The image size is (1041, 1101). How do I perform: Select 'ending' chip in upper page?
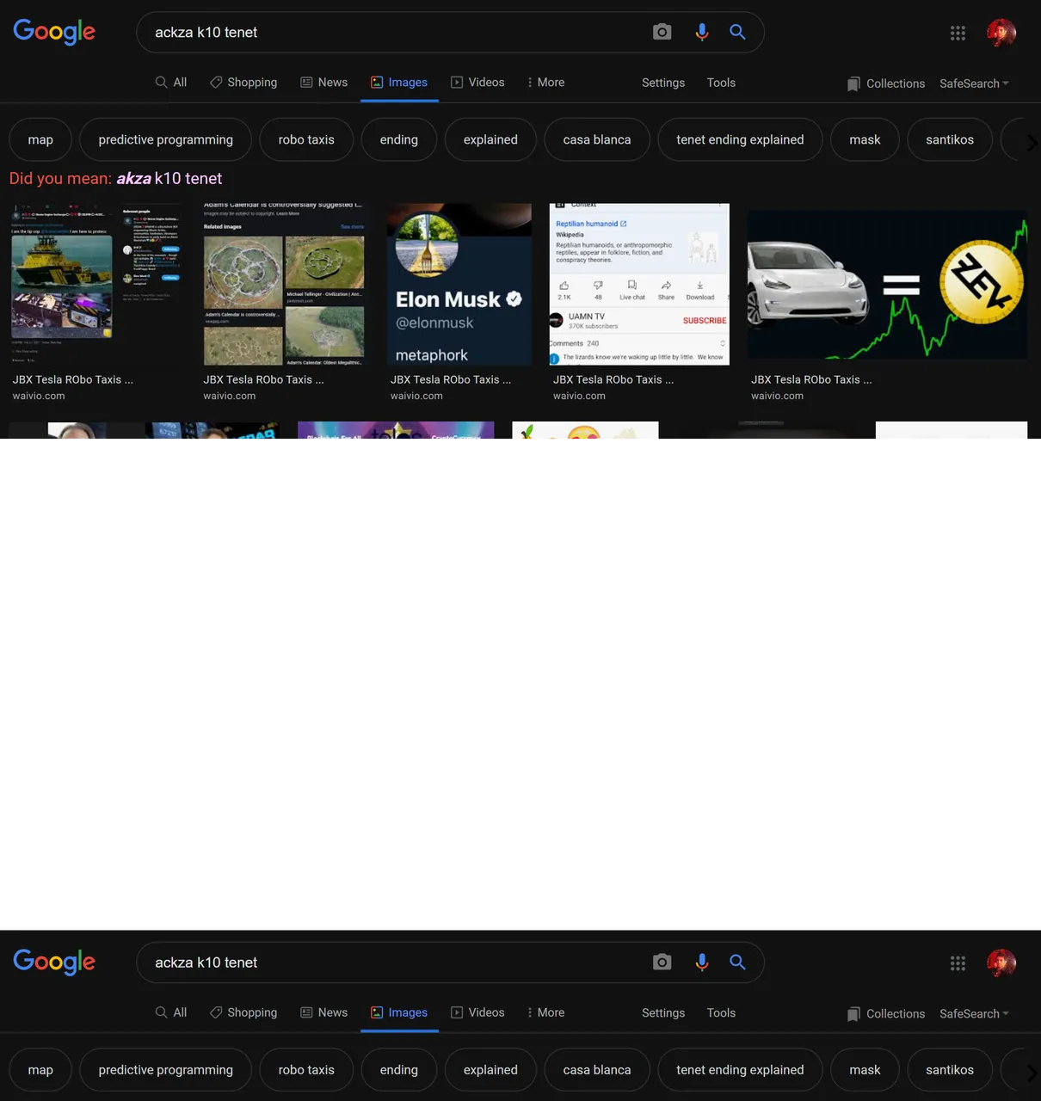tap(399, 139)
